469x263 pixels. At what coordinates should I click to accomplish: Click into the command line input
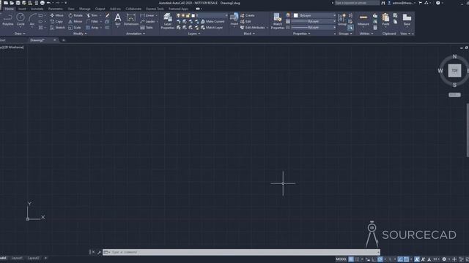click(x=241, y=252)
